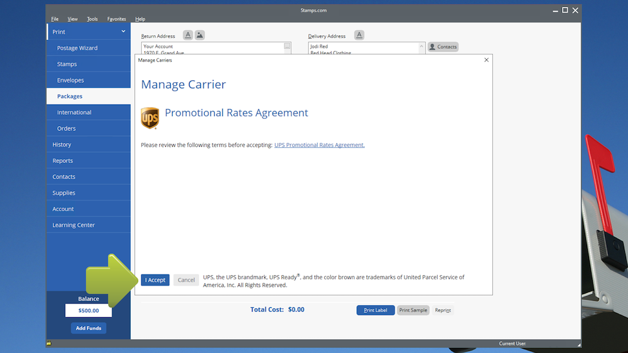Click the status bar icon at bottom-left
Viewport: 628px width, 353px height.
coord(49,344)
